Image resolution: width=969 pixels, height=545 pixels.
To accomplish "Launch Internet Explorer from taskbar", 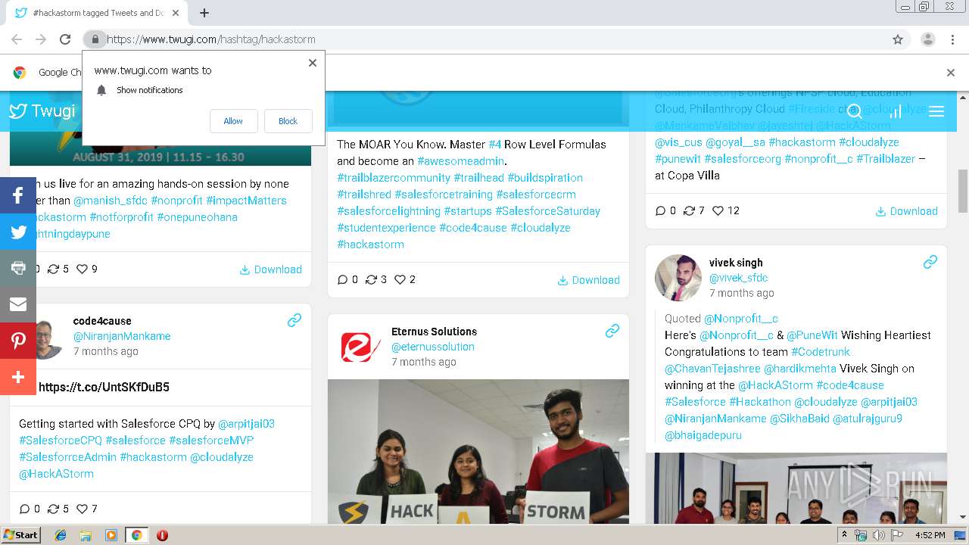I will (61, 535).
